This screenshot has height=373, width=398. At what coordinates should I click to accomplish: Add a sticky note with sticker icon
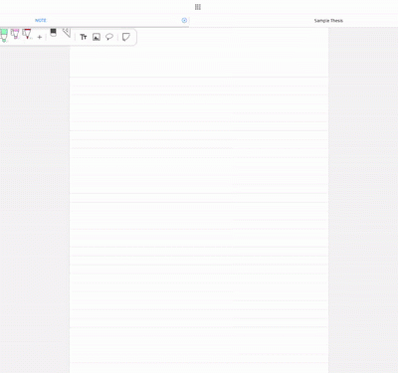click(126, 37)
